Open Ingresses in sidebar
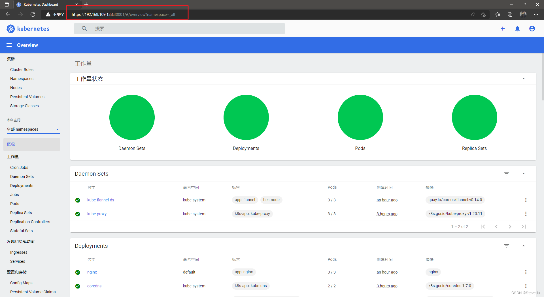 pos(19,252)
